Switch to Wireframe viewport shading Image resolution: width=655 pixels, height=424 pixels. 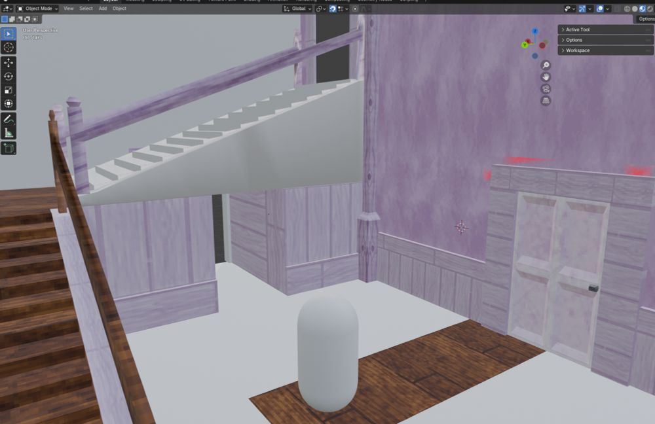point(627,9)
